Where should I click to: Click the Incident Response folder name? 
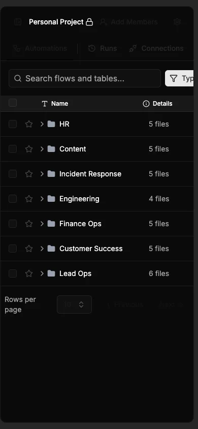click(x=90, y=174)
